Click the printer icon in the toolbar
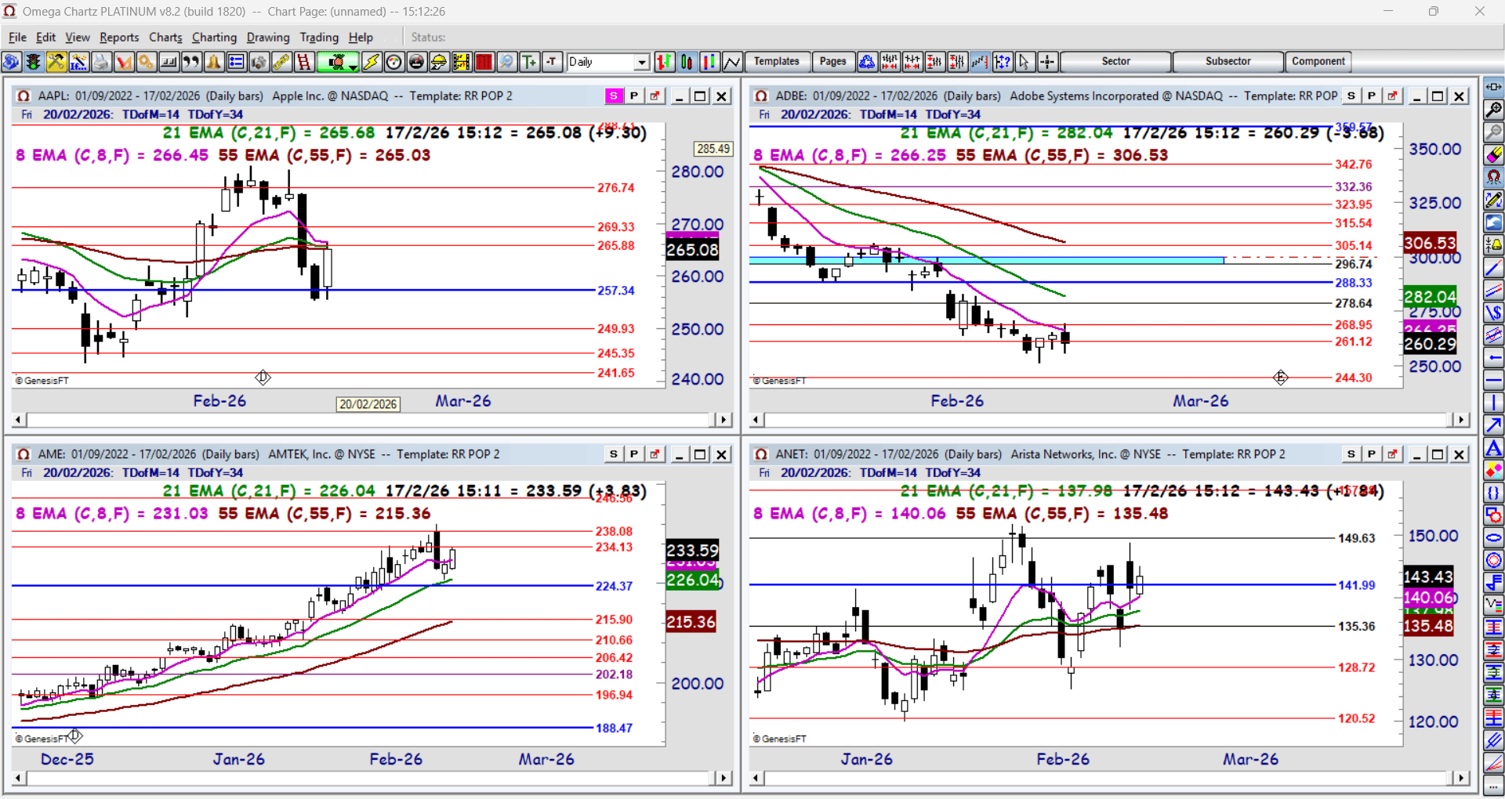The height and width of the screenshot is (799, 1505). 101,62
